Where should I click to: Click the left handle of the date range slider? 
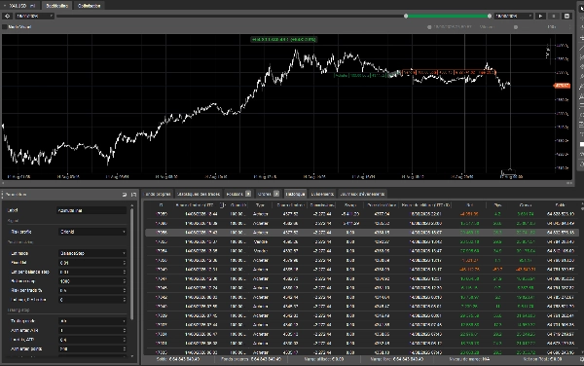(x=406, y=16)
